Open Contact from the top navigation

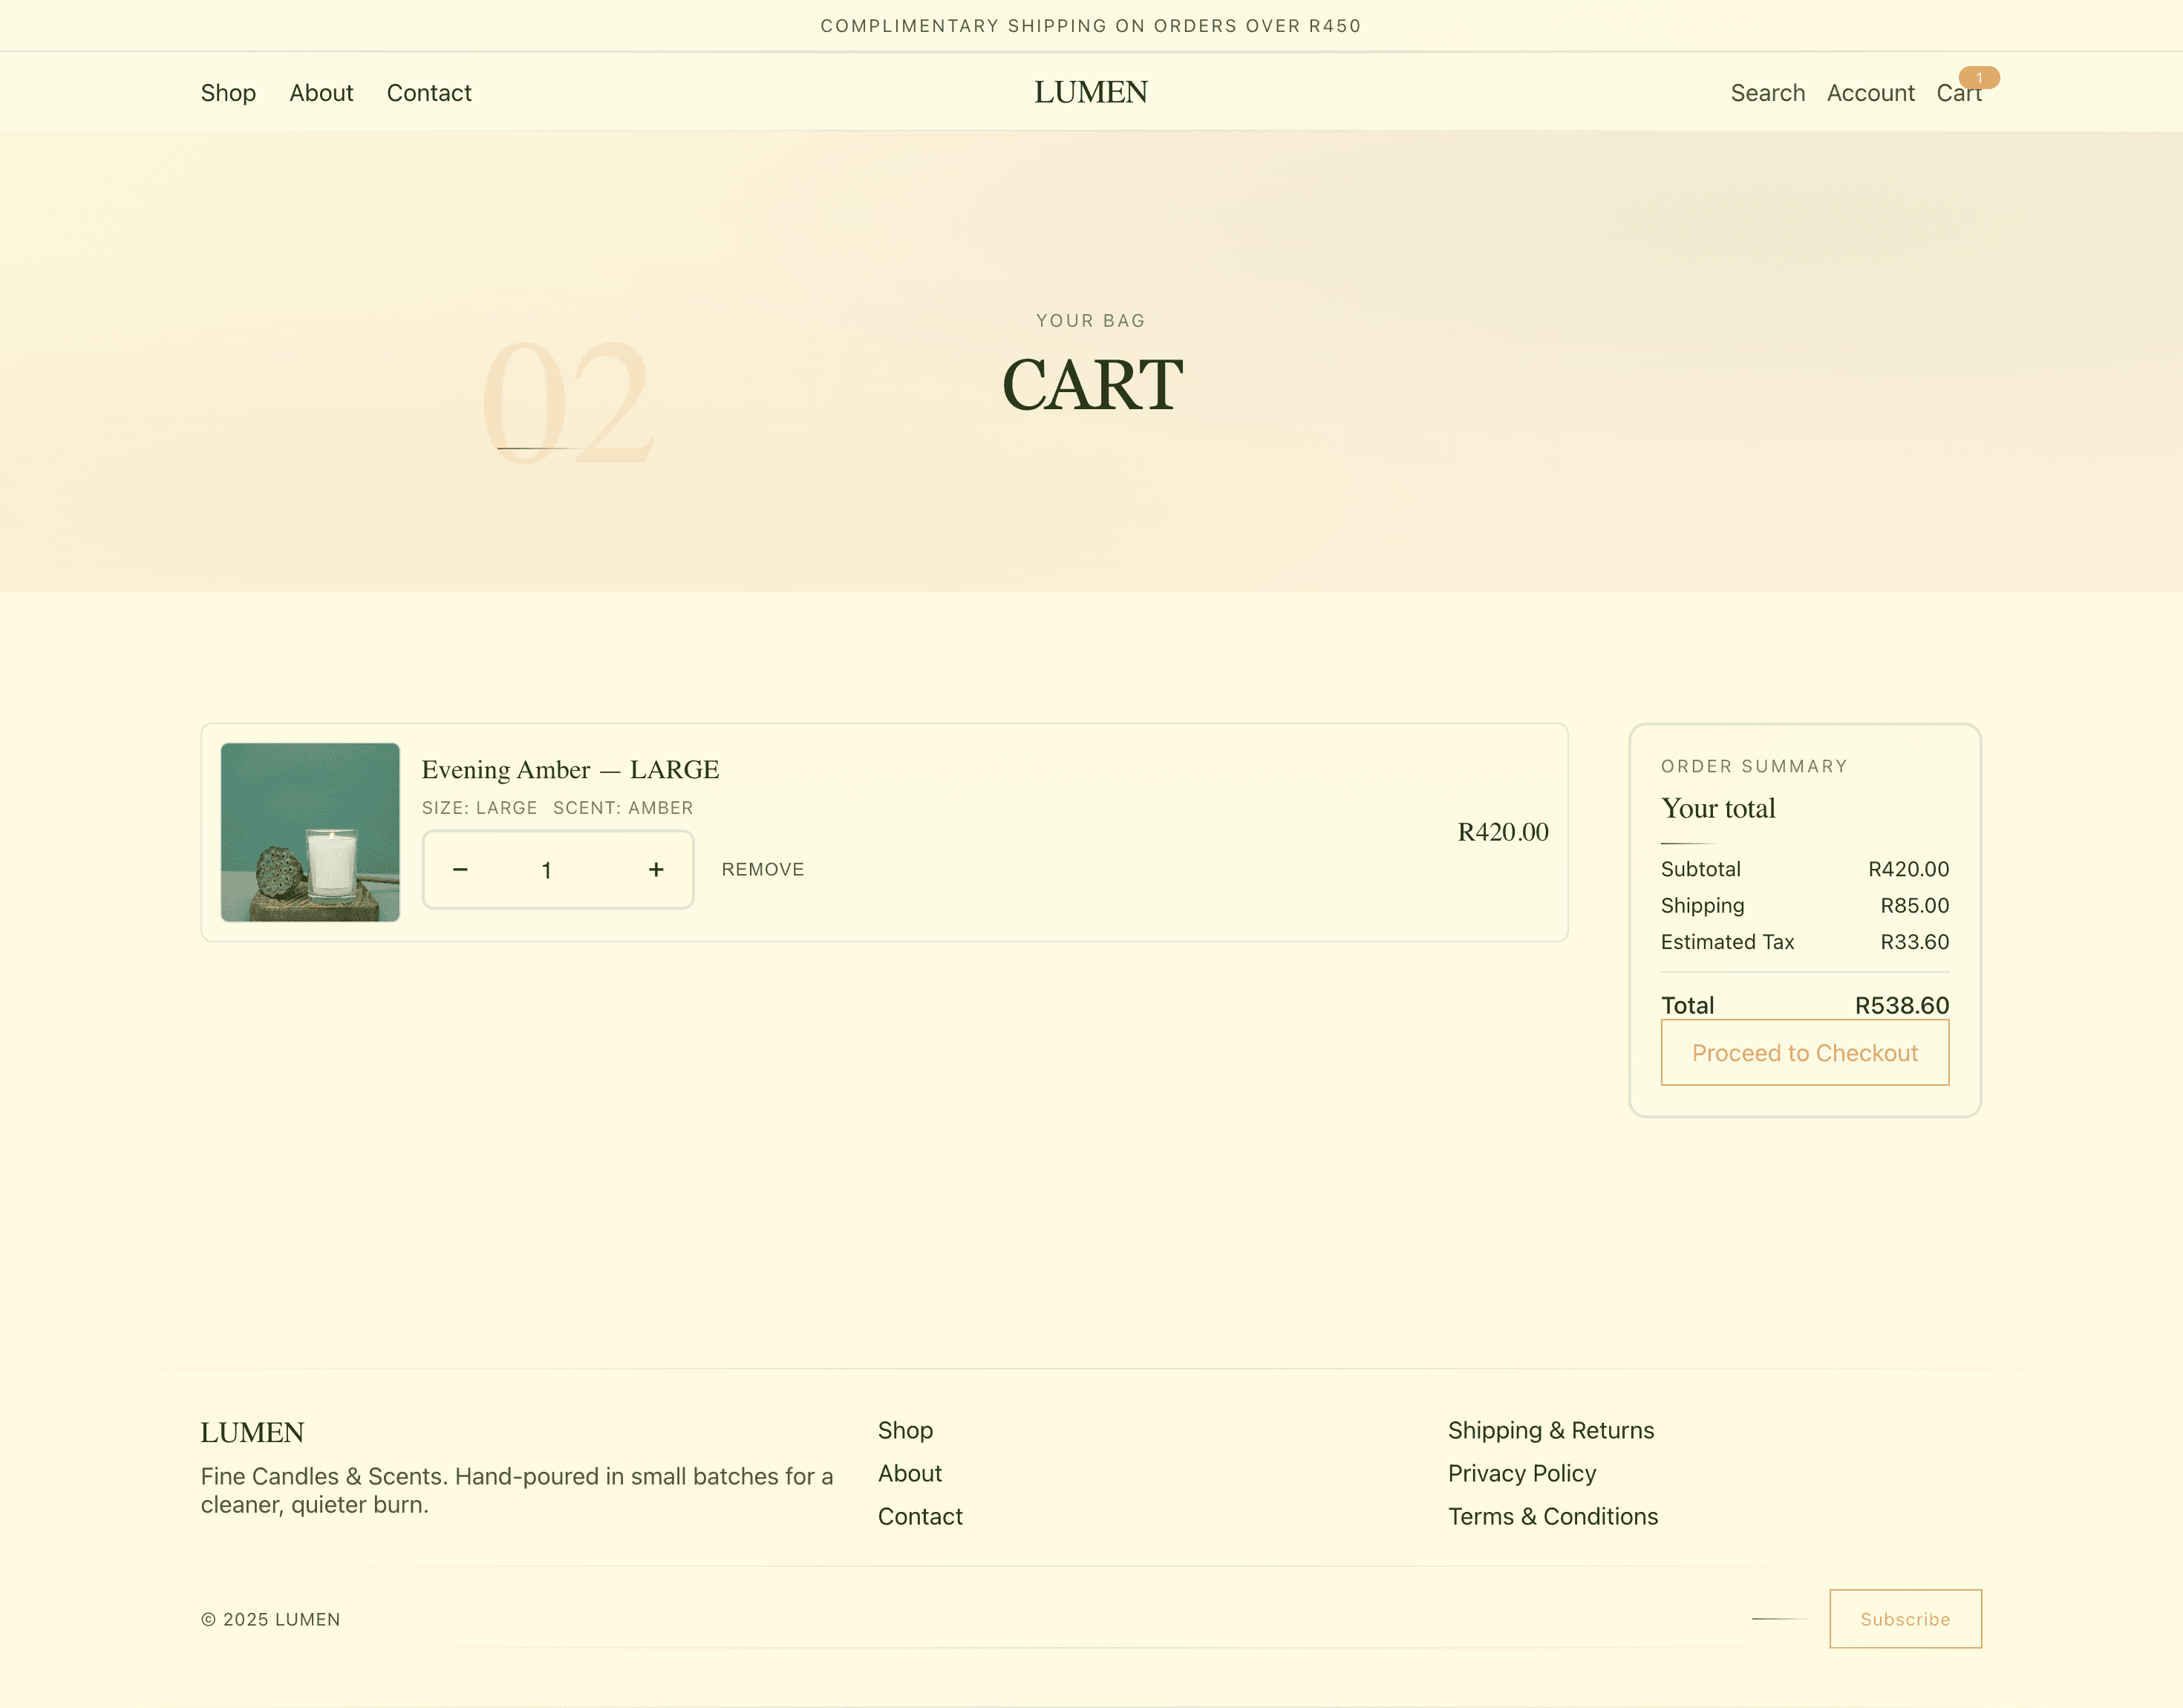(429, 92)
